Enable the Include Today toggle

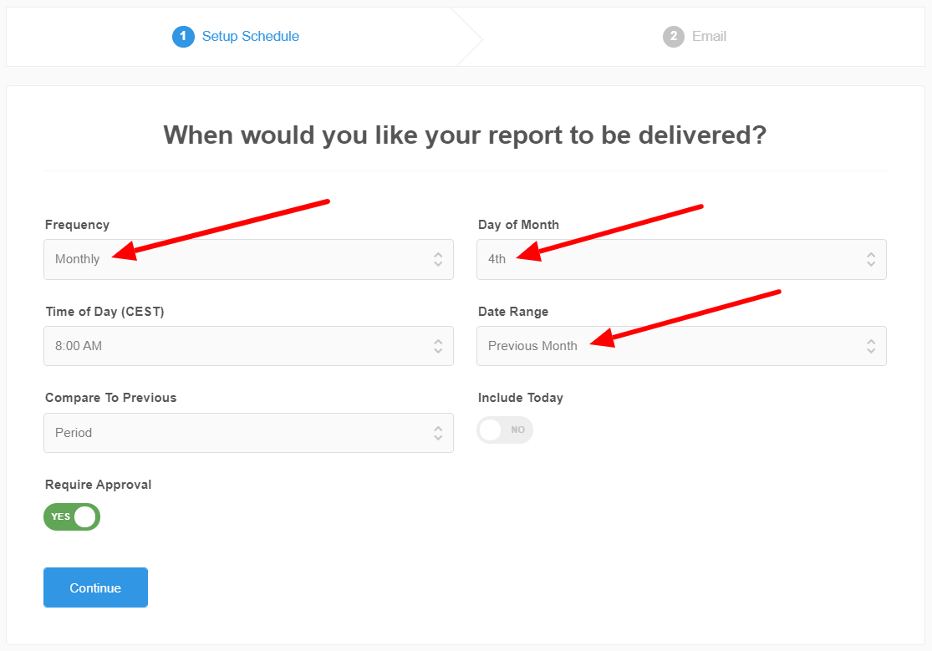pos(505,430)
